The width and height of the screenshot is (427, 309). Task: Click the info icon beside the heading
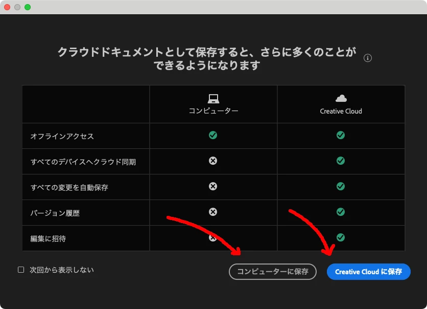tap(368, 58)
